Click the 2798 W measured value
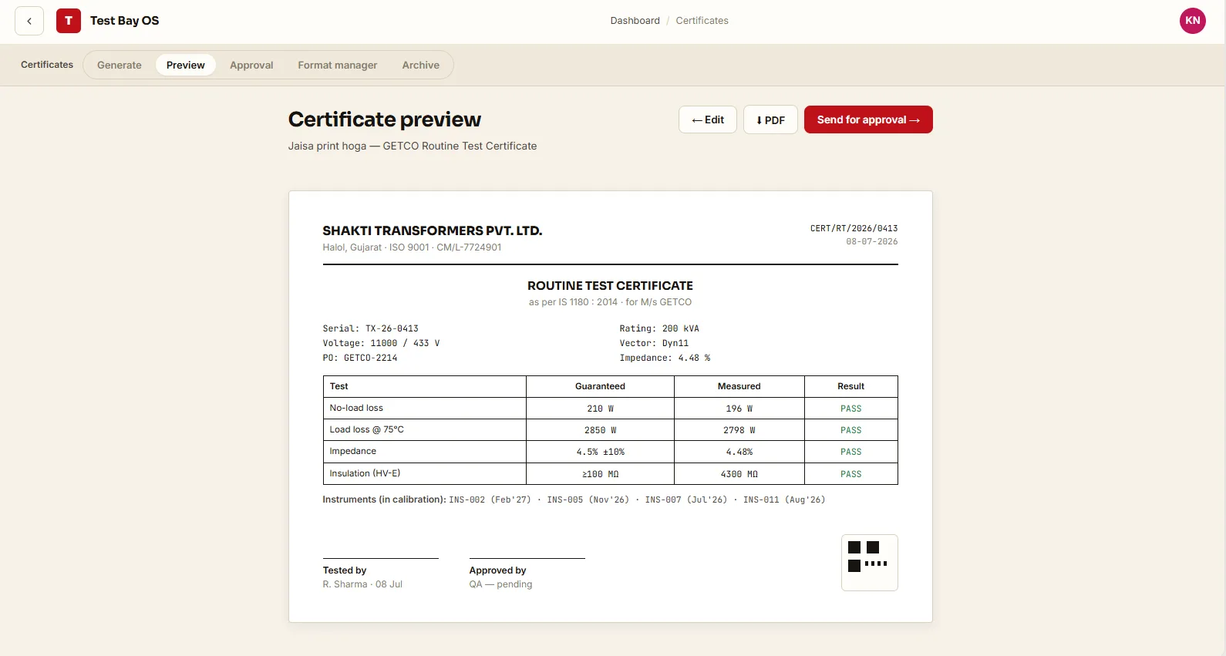 tap(739, 430)
